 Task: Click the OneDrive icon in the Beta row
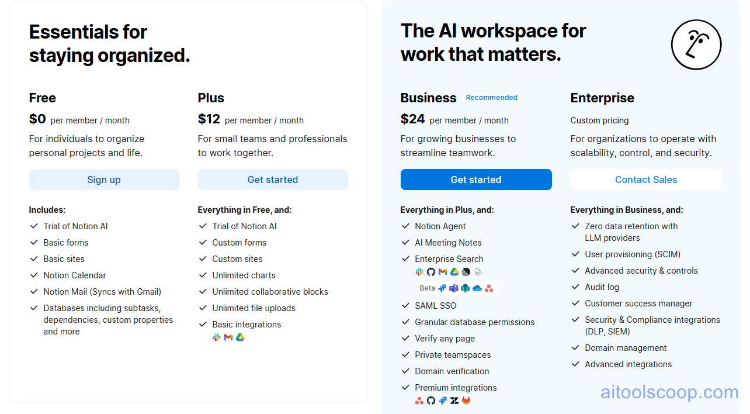pyautogui.click(x=477, y=288)
